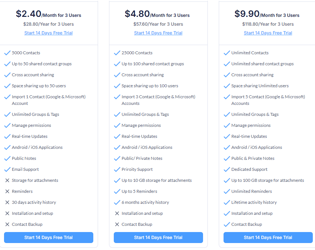This screenshot has width=315, height=250.
Task: Click the X icon next to Reminders
Action: click(x=7, y=191)
